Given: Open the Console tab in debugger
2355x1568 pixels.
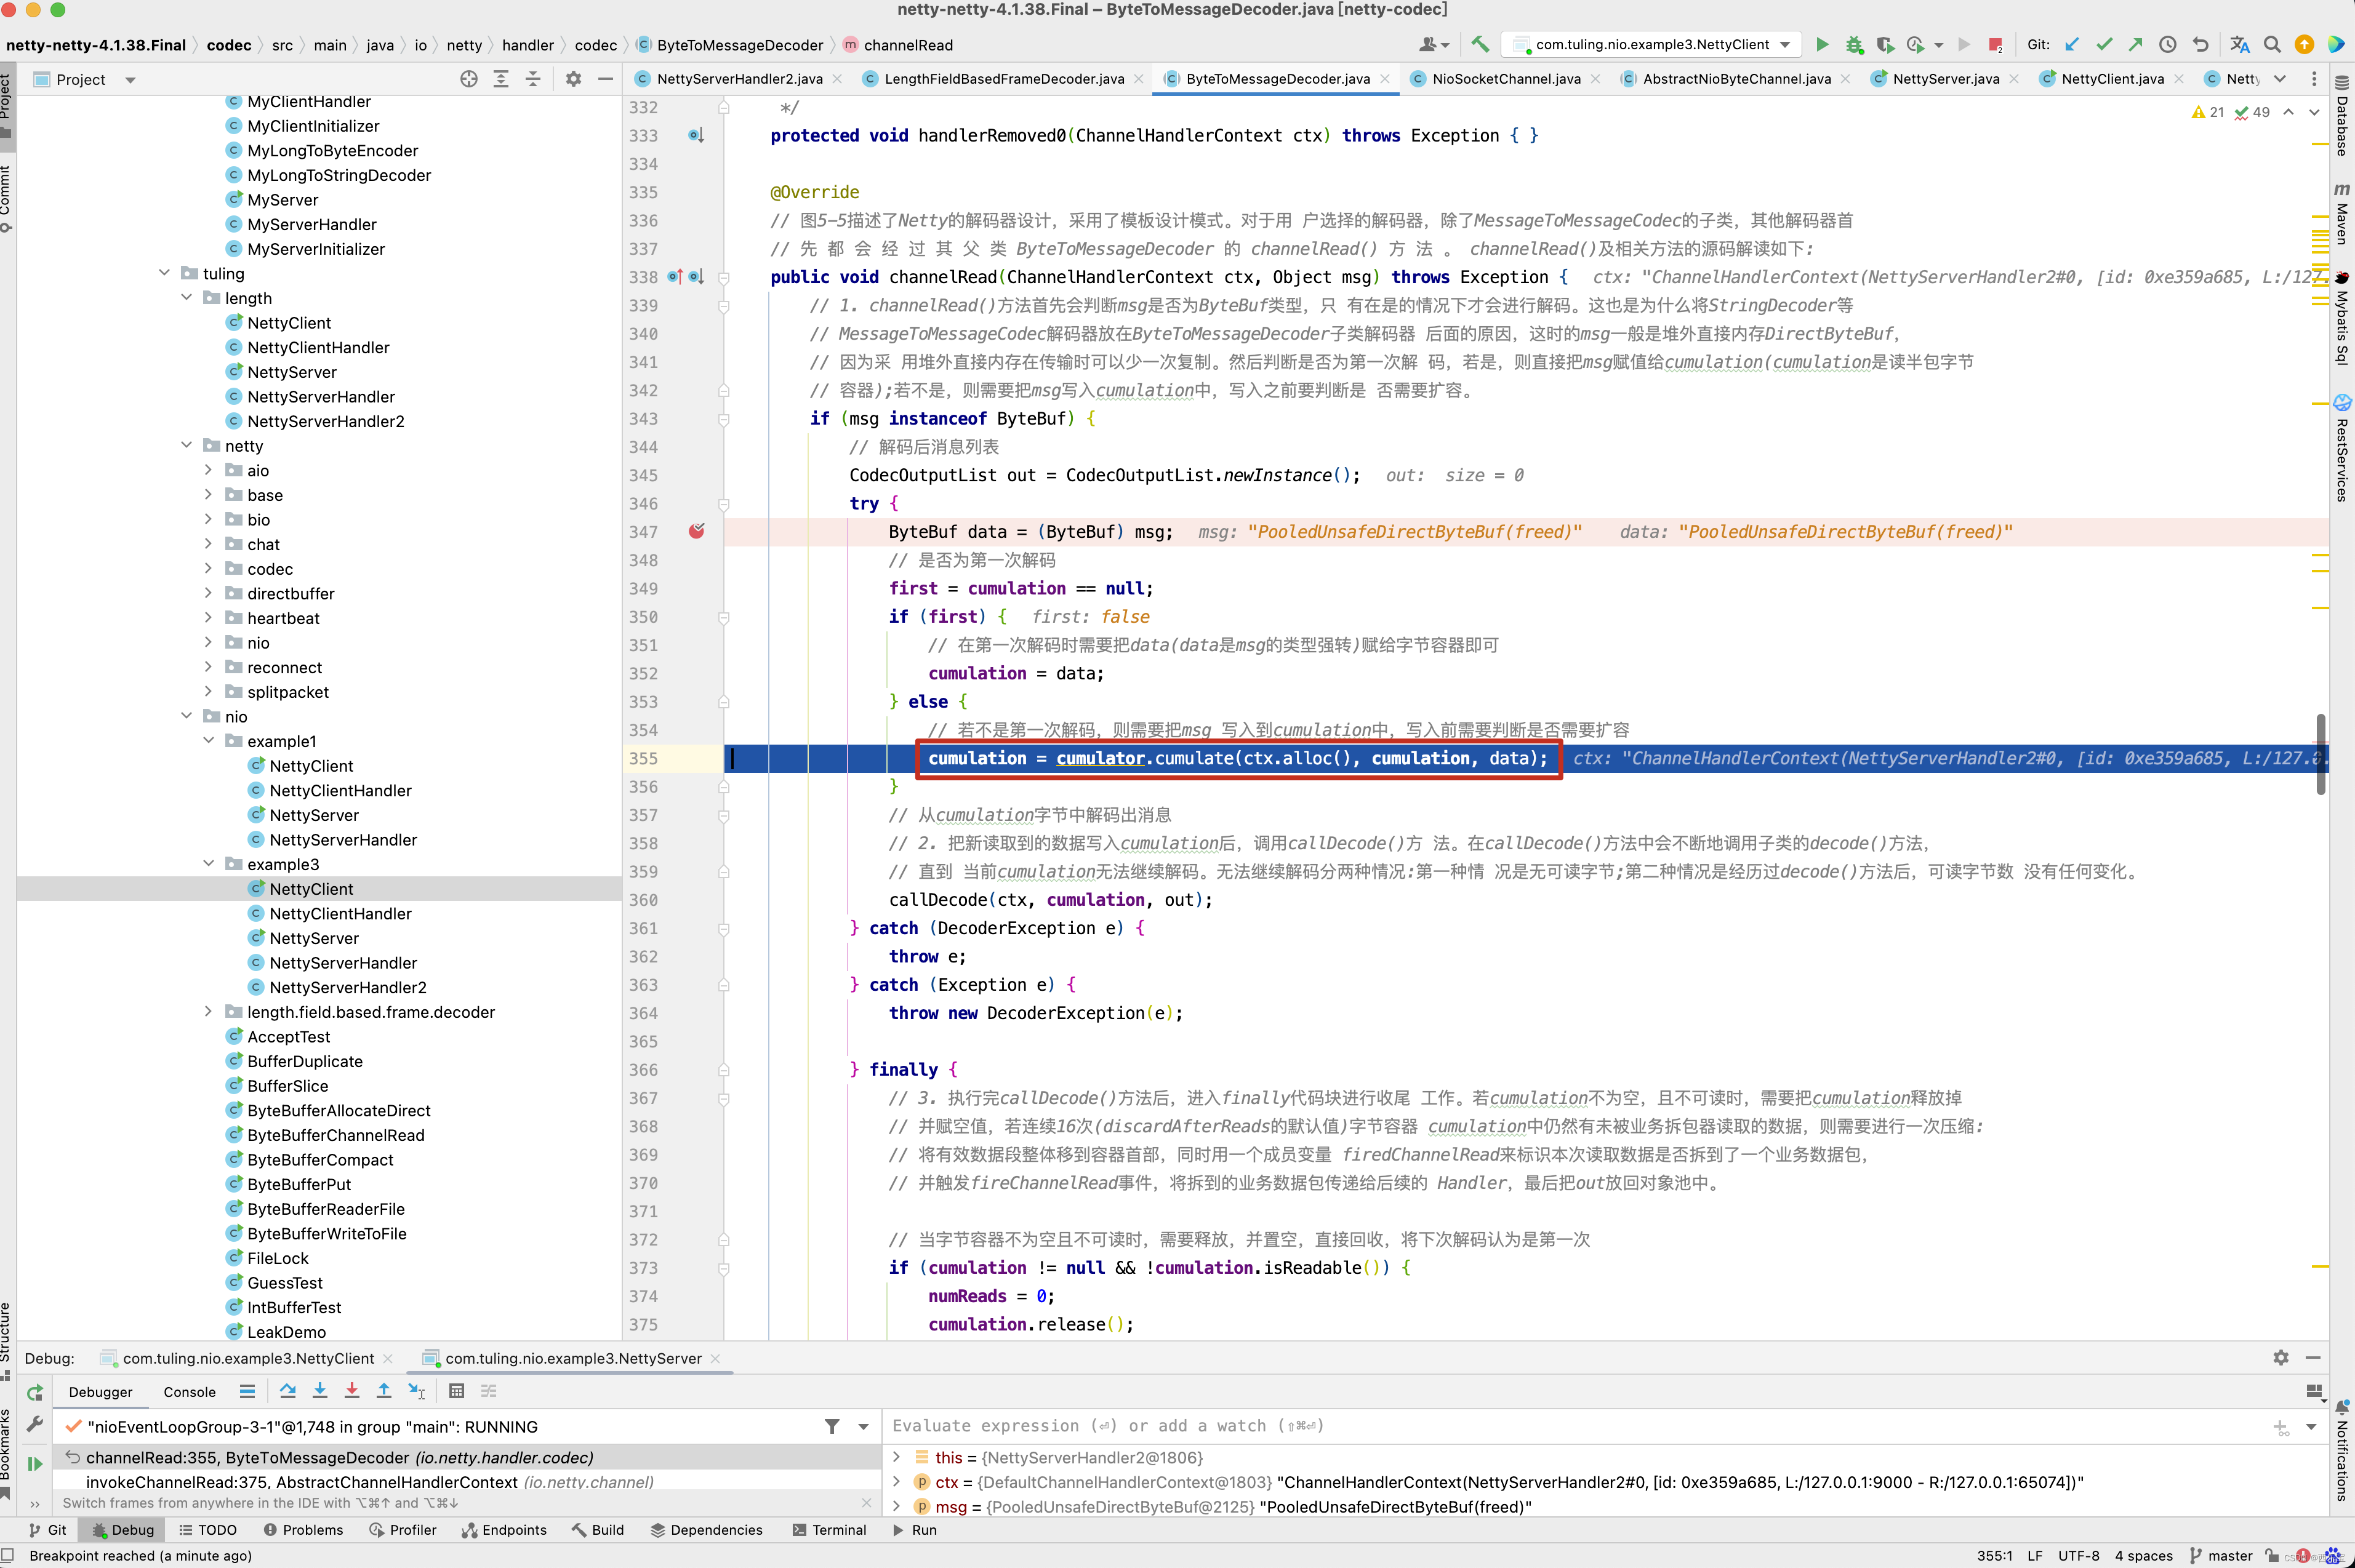Looking at the screenshot, I should [189, 1392].
